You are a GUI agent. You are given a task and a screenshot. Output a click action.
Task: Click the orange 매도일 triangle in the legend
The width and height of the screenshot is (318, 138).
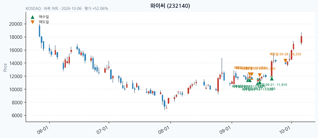(x=32, y=22)
